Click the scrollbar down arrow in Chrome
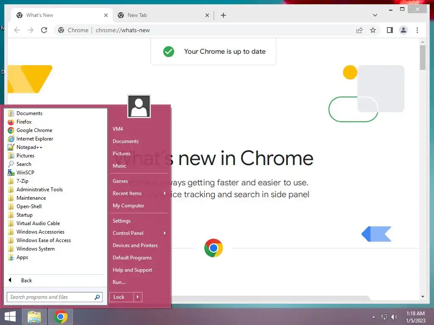The height and width of the screenshot is (325, 434). pyautogui.click(x=423, y=297)
